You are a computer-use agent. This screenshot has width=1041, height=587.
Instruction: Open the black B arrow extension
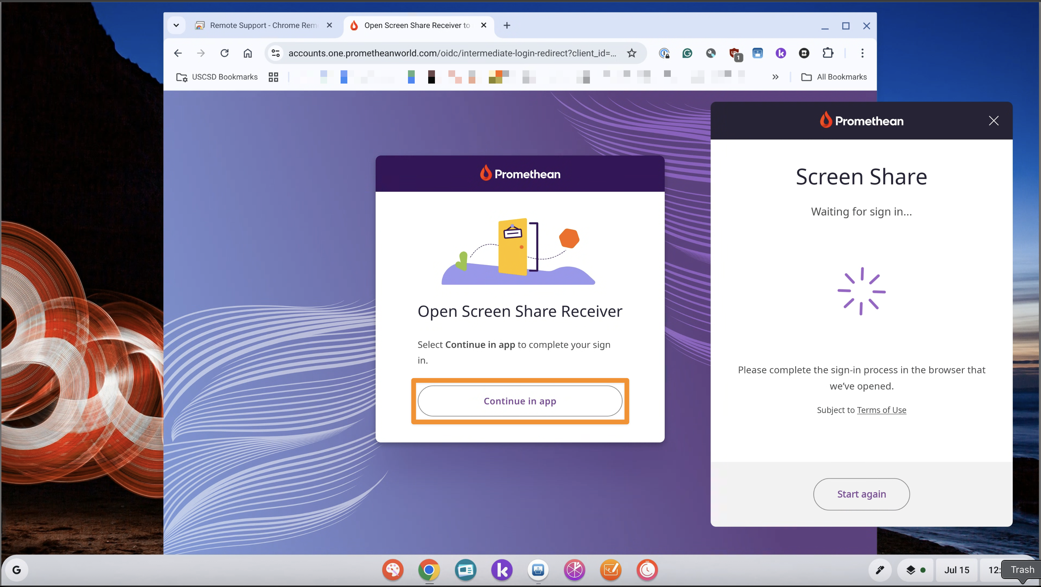(804, 53)
